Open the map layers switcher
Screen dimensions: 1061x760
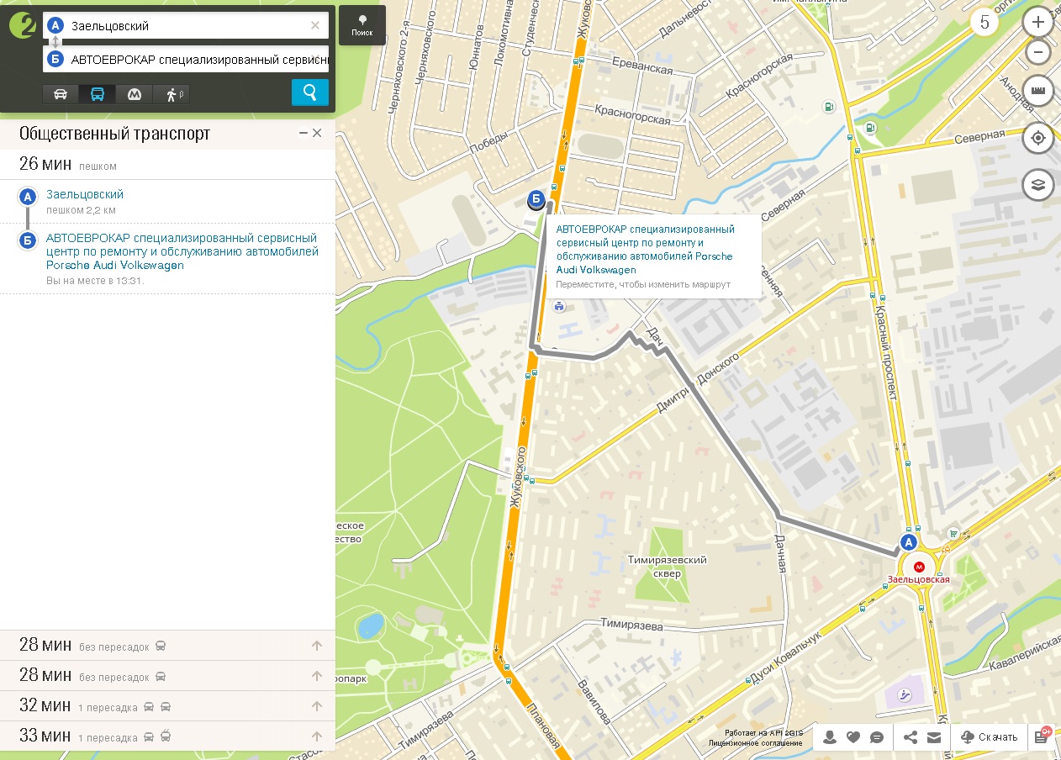pos(1038,185)
